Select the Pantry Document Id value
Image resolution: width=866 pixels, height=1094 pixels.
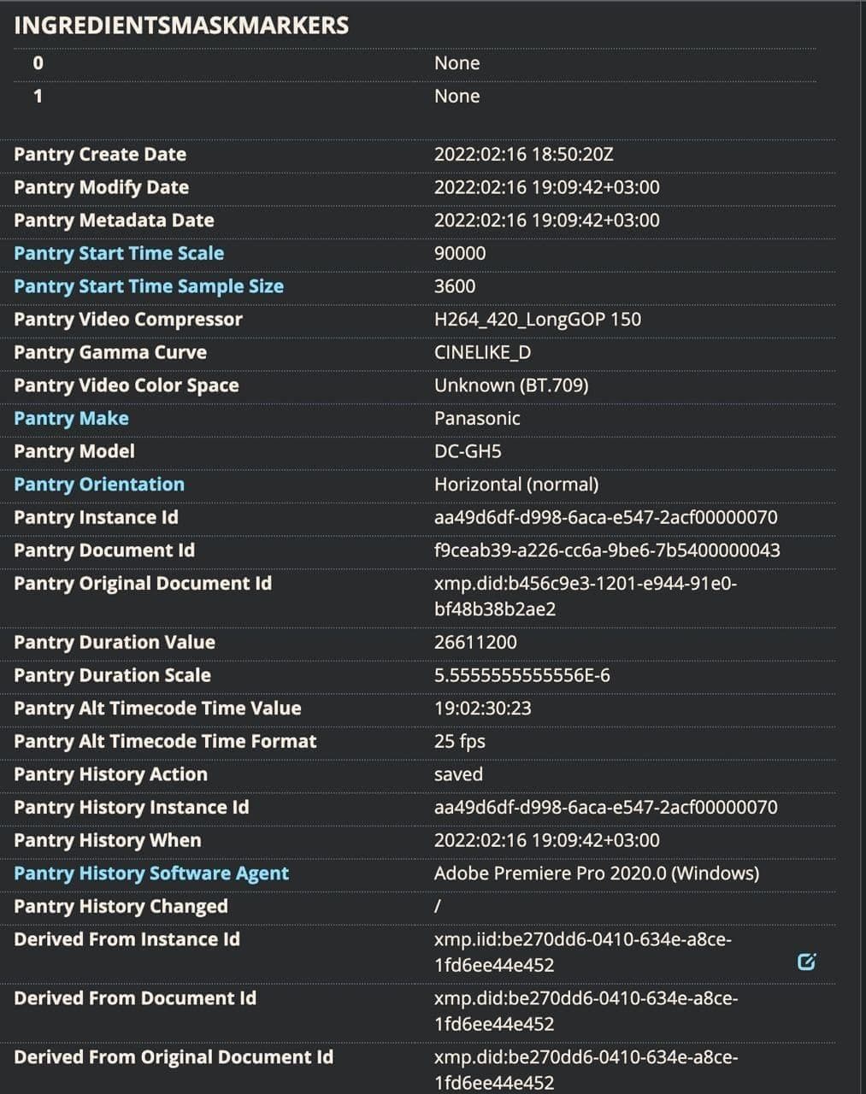pyautogui.click(x=607, y=550)
